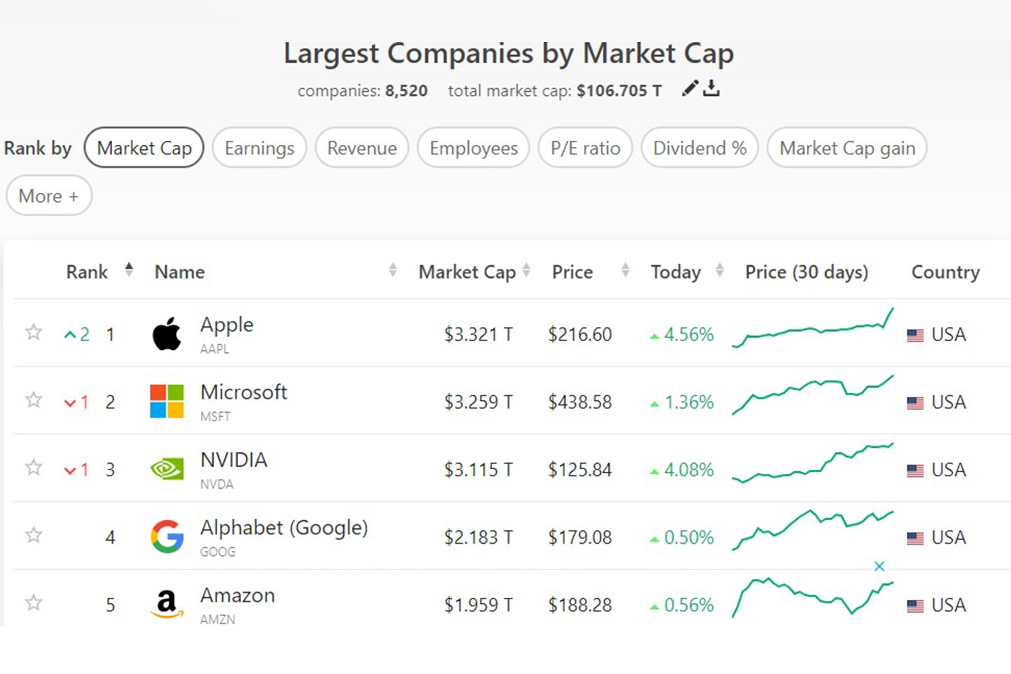Screen dimensions: 1011x674
Task: Open the Alphabet (Google) company link
Action: 284,528
